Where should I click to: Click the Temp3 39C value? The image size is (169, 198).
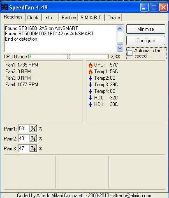click(x=114, y=85)
